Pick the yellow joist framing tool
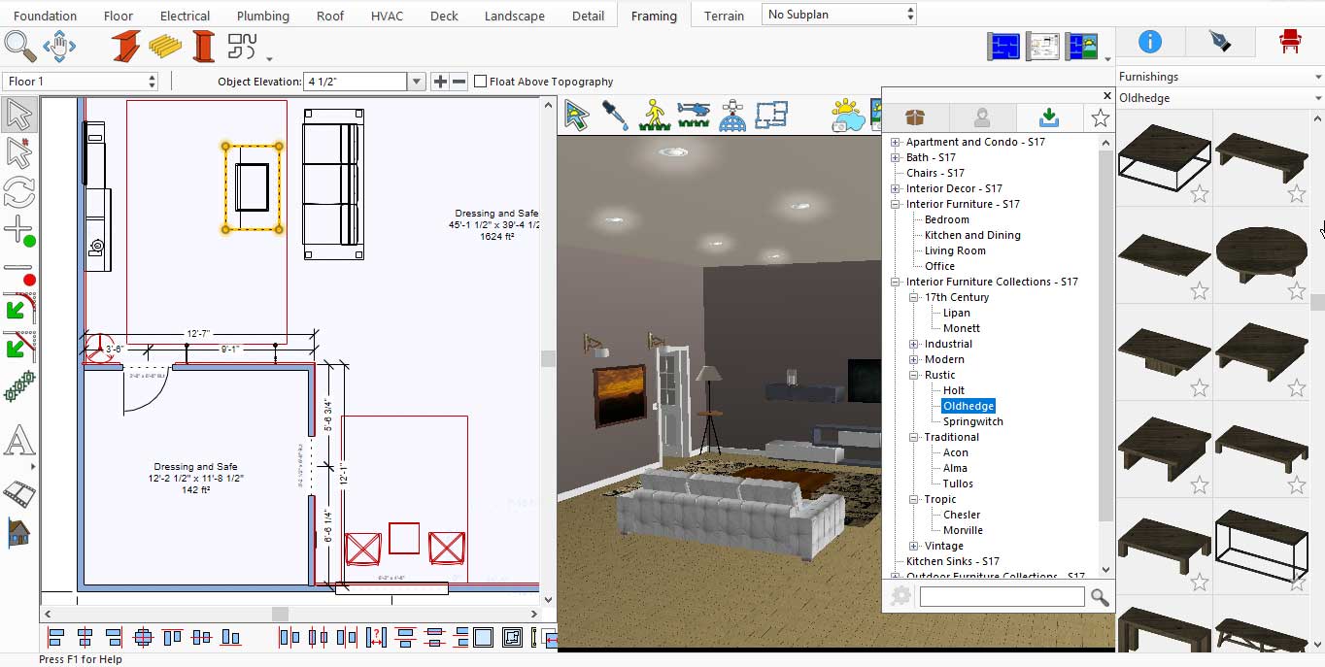 pyautogui.click(x=165, y=46)
